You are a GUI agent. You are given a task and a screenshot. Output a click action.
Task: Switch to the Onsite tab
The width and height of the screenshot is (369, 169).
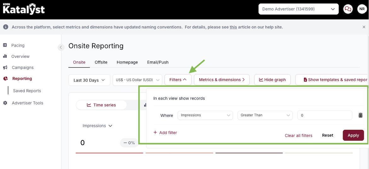(x=79, y=62)
